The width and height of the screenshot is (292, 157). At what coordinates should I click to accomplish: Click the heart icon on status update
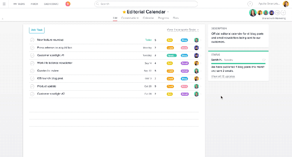[x=264, y=60]
